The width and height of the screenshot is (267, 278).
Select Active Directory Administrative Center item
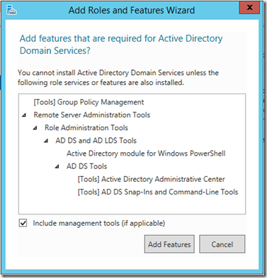pos(152,179)
